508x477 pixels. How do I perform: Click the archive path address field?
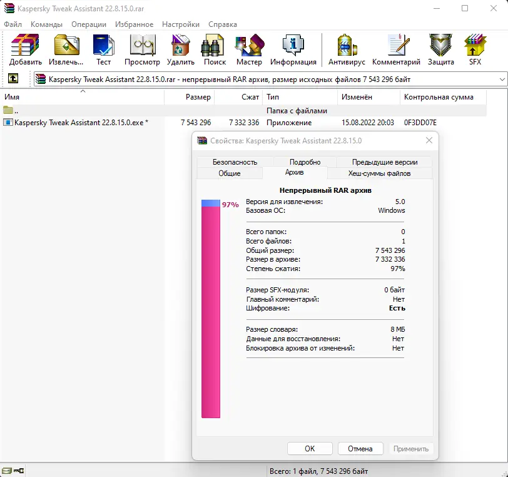[x=270, y=79]
